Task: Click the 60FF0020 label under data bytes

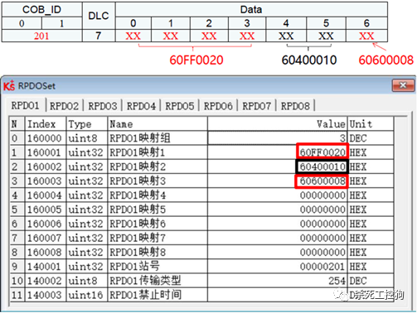Action: click(196, 60)
